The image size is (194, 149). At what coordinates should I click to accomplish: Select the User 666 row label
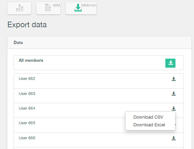coord(27,138)
